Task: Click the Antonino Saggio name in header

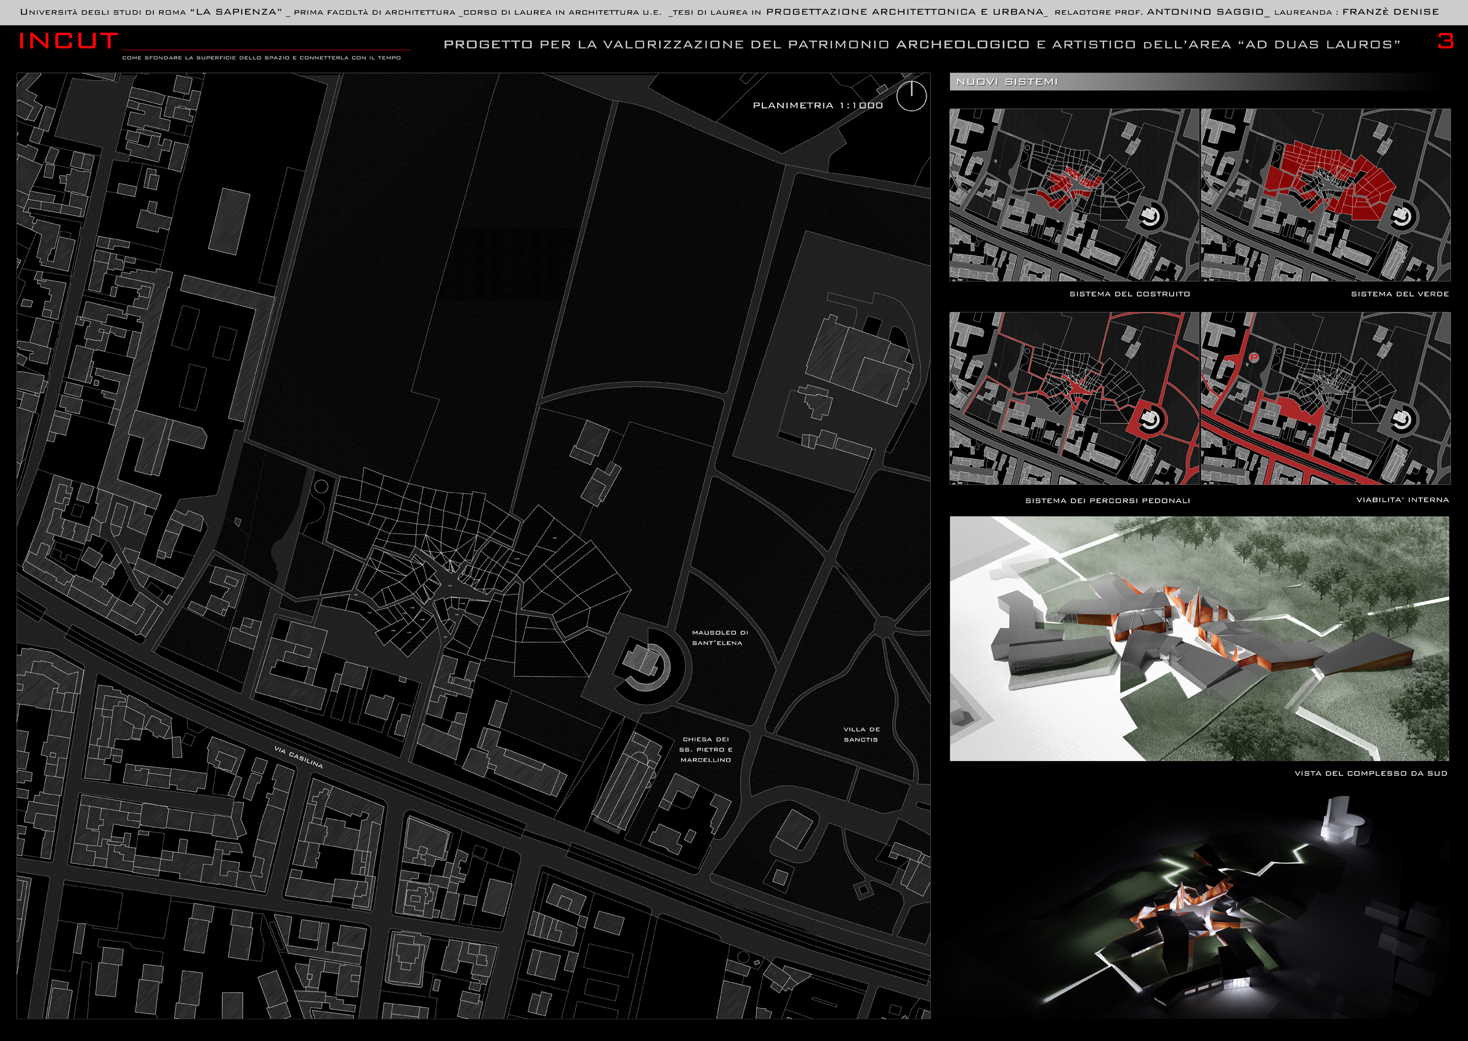Action: tap(1206, 12)
